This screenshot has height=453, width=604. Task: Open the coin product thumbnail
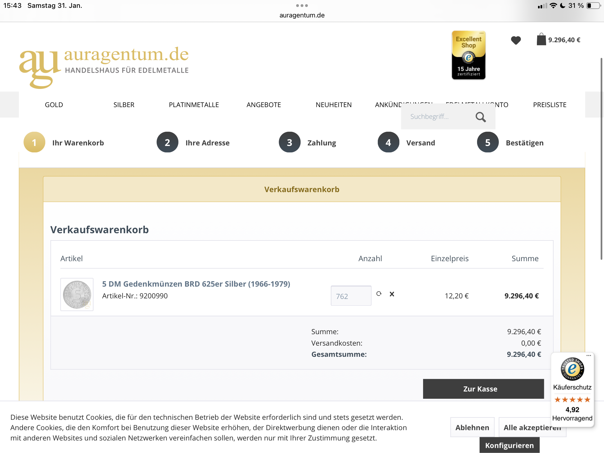click(x=77, y=294)
